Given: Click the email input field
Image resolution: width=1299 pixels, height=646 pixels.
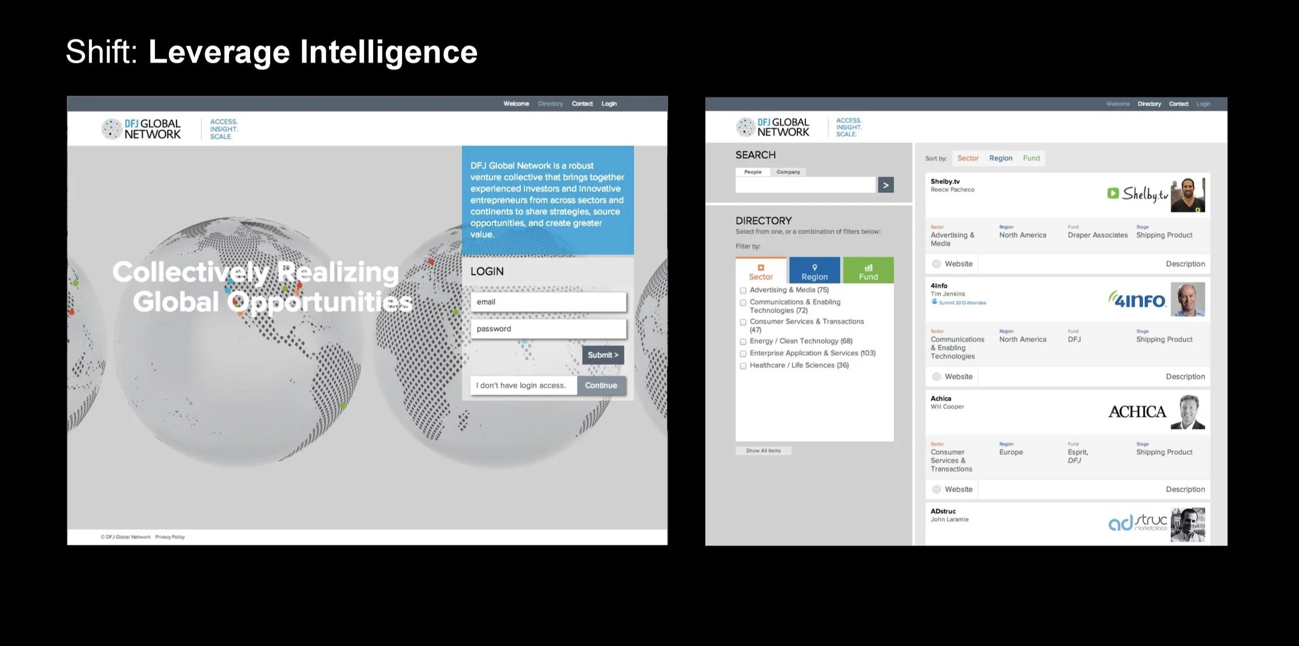Looking at the screenshot, I should tap(548, 302).
